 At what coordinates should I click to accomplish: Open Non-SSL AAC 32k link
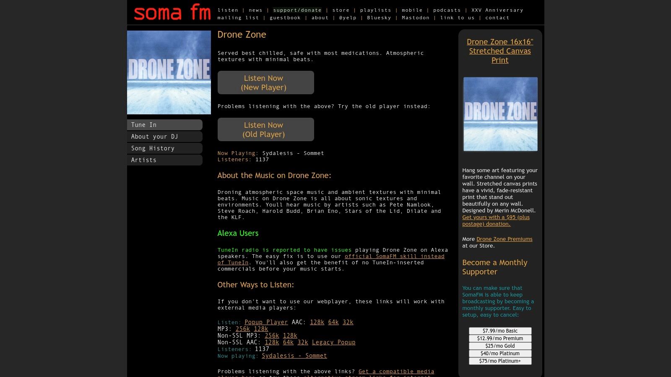(303, 342)
